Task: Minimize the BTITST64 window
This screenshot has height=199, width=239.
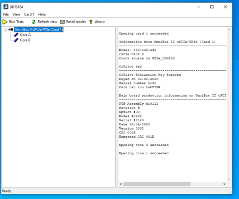Action: pyautogui.click(x=198, y=7)
